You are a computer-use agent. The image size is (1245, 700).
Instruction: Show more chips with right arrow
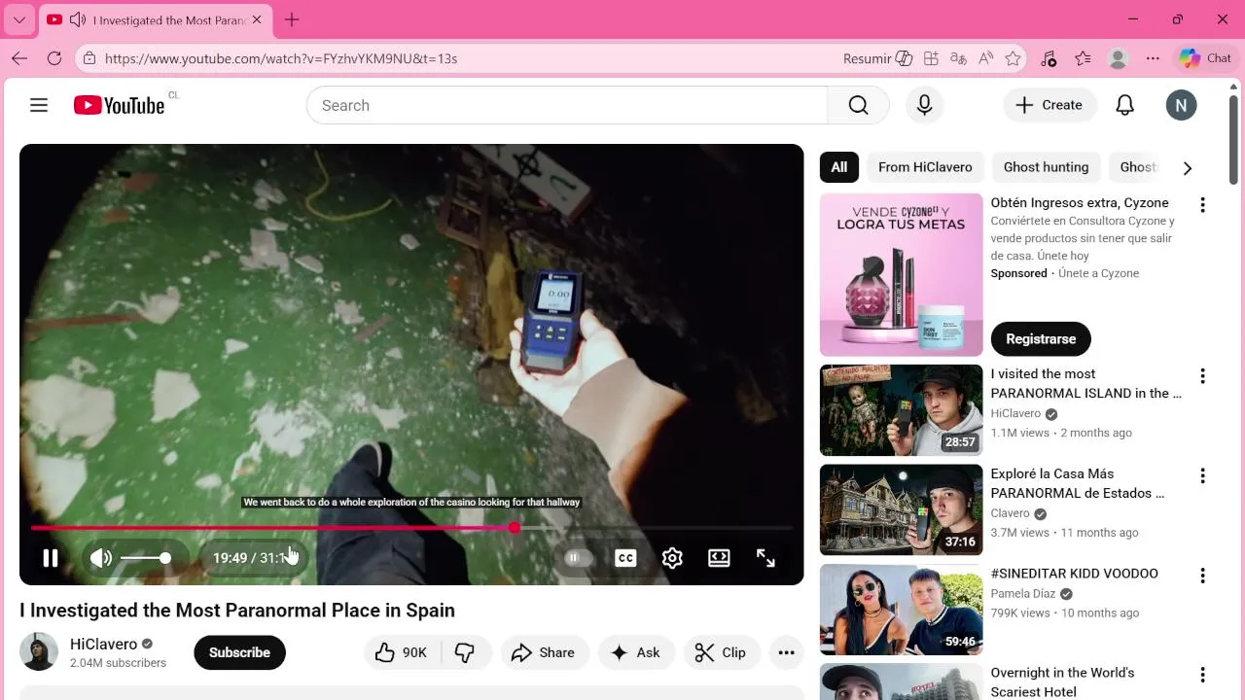click(1187, 168)
